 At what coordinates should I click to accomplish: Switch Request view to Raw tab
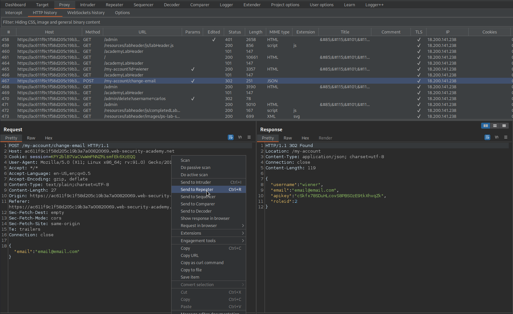[x=31, y=138]
